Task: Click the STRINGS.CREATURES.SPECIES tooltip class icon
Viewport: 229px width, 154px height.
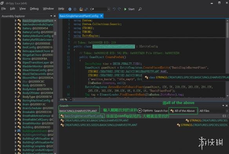Action: pyautogui.click(x=147, y=77)
